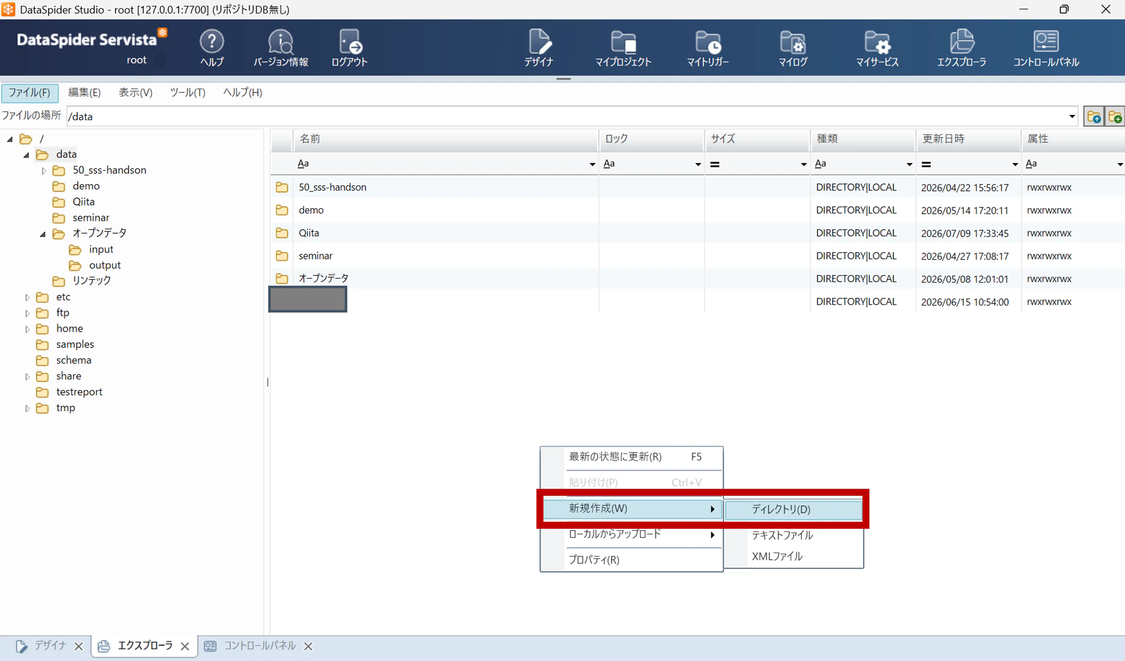Image resolution: width=1125 pixels, height=661 pixels.
Task: Select プロパティ(R) in context menu
Action: click(632, 560)
